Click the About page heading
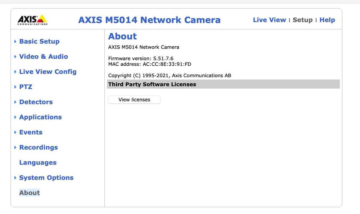360x214 pixels. pos(122,36)
